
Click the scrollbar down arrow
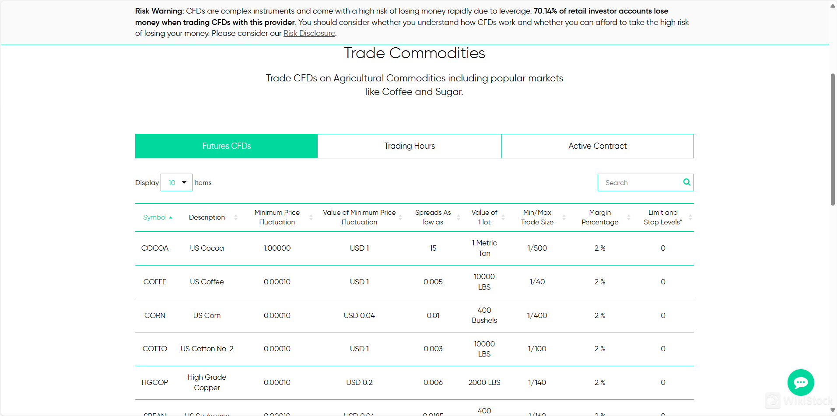(833, 410)
